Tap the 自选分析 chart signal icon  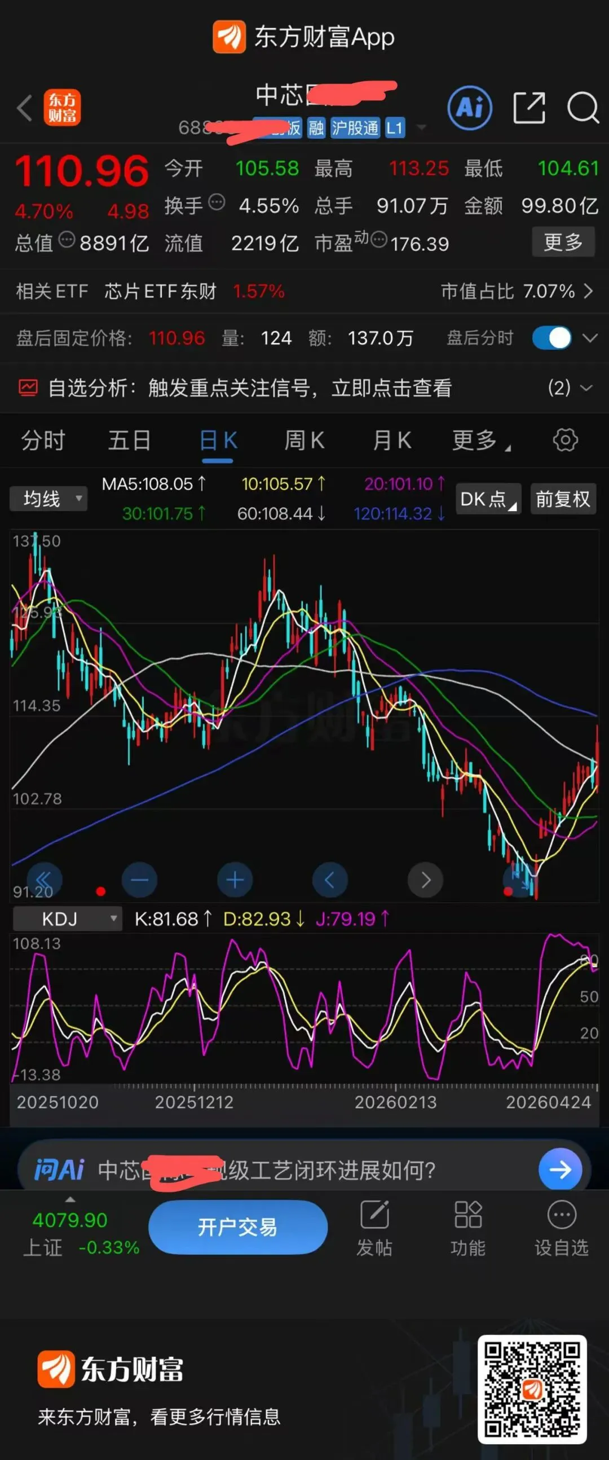28,388
